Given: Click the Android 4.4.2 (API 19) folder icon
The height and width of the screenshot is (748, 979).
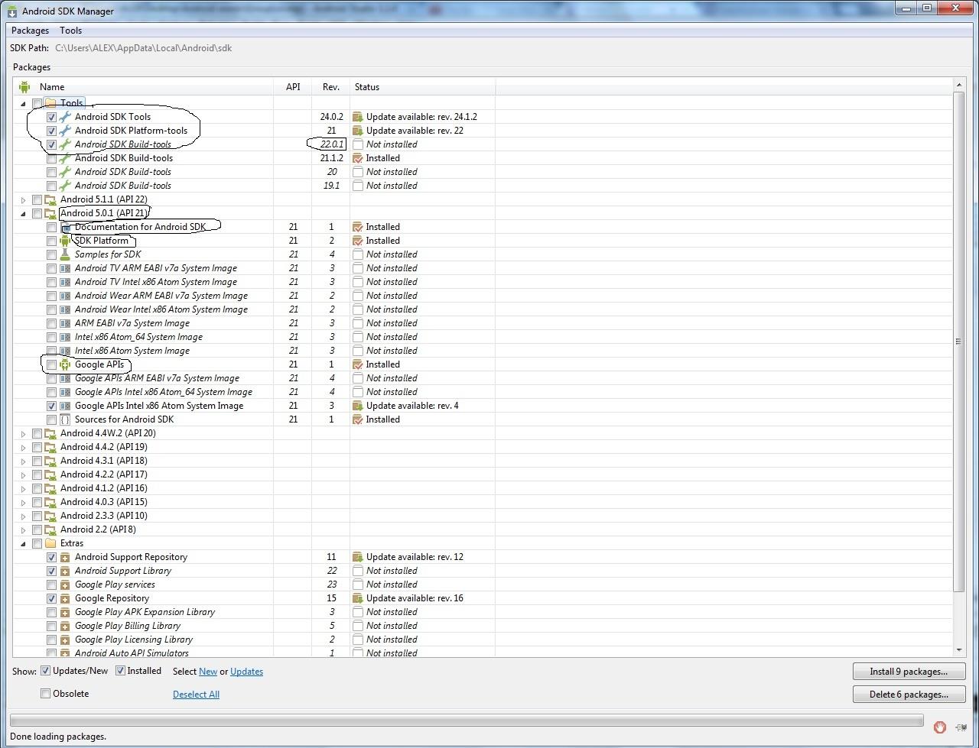Looking at the screenshot, I should tap(50, 447).
